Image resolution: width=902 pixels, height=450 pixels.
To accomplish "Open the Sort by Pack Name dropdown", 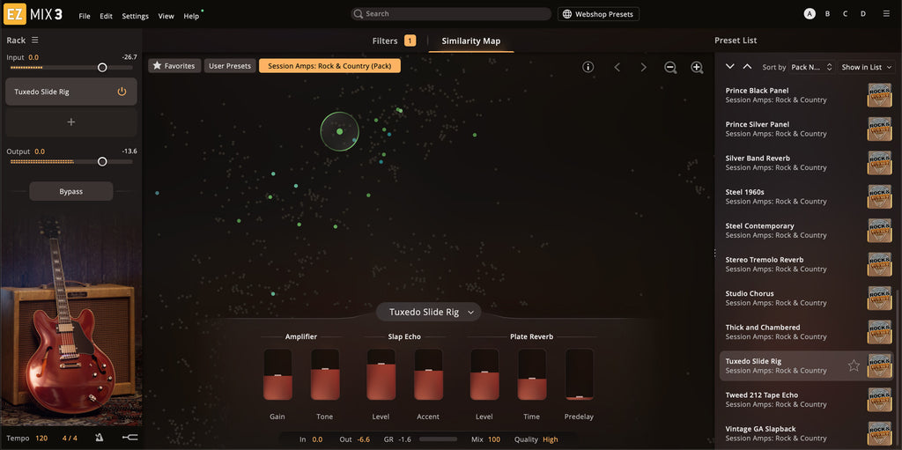I will point(811,67).
